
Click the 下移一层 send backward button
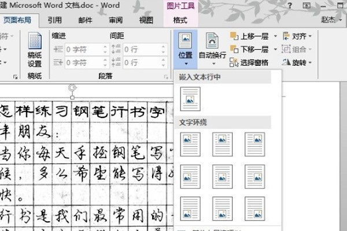pos(250,49)
